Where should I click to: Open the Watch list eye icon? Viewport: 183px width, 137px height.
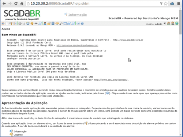click(3, 23)
